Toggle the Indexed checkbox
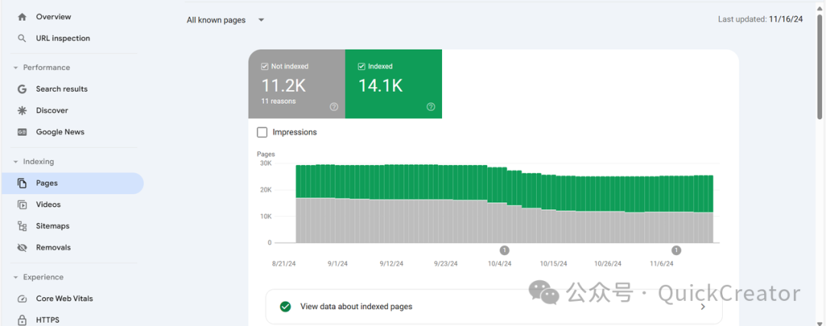Viewport: 826px width, 326px height. 362,66
